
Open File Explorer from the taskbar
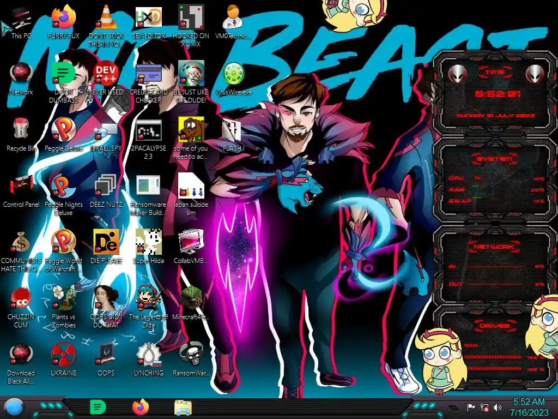coord(183,408)
